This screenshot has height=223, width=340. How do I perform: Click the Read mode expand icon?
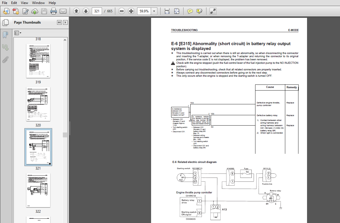[213, 11]
